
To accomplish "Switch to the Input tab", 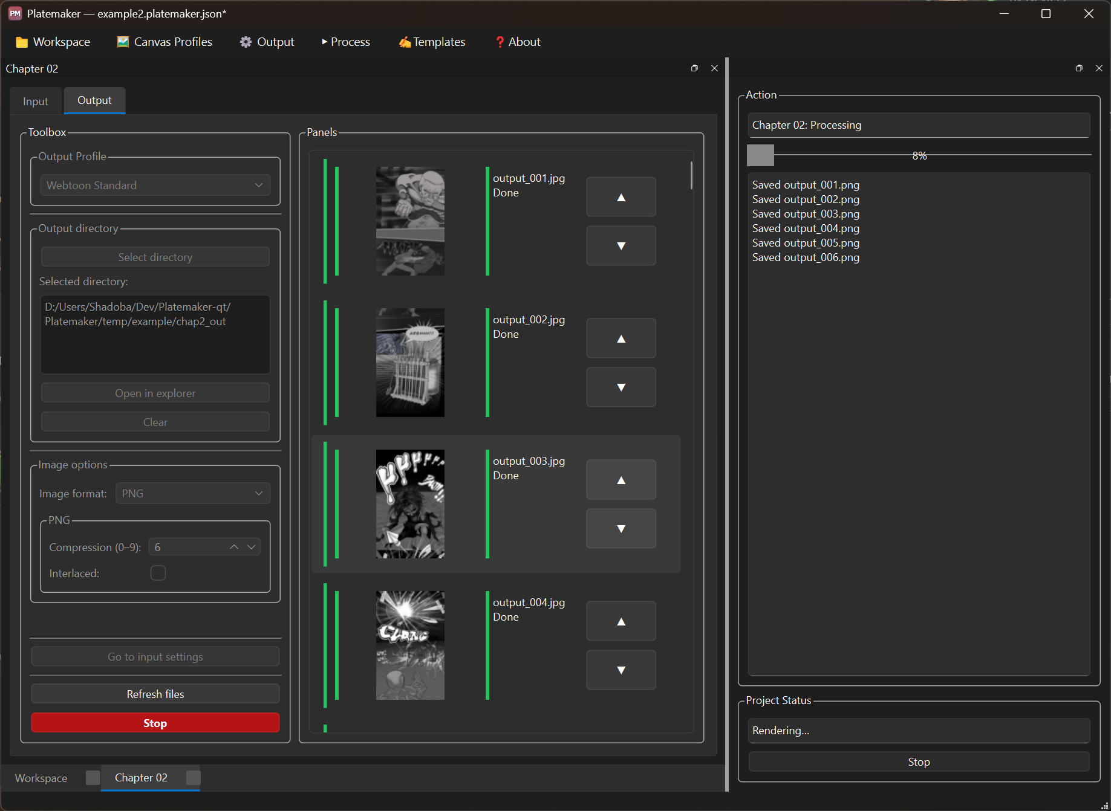I will [36, 102].
